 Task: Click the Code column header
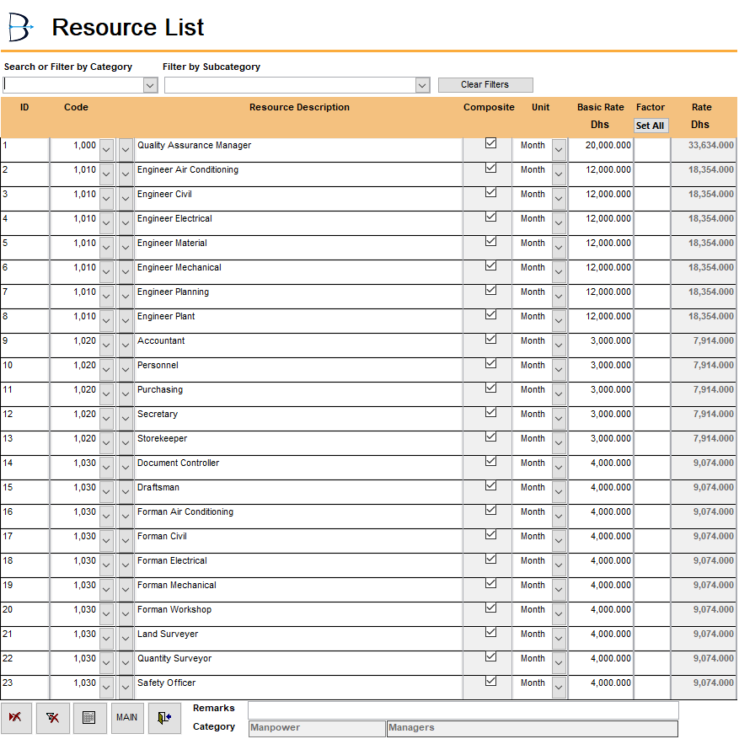tap(76, 108)
